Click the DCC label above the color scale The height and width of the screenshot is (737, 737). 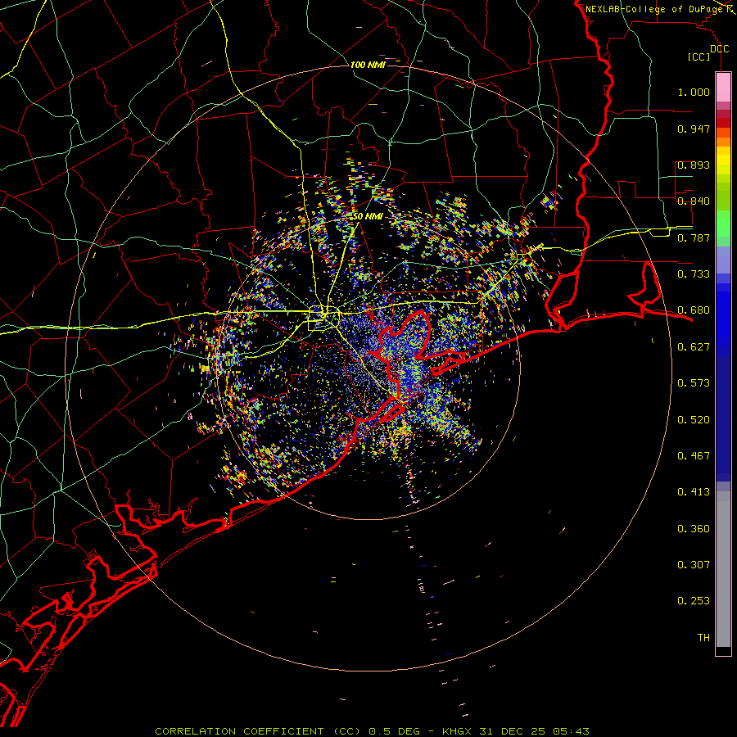pyautogui.click(x=719, y=49)
